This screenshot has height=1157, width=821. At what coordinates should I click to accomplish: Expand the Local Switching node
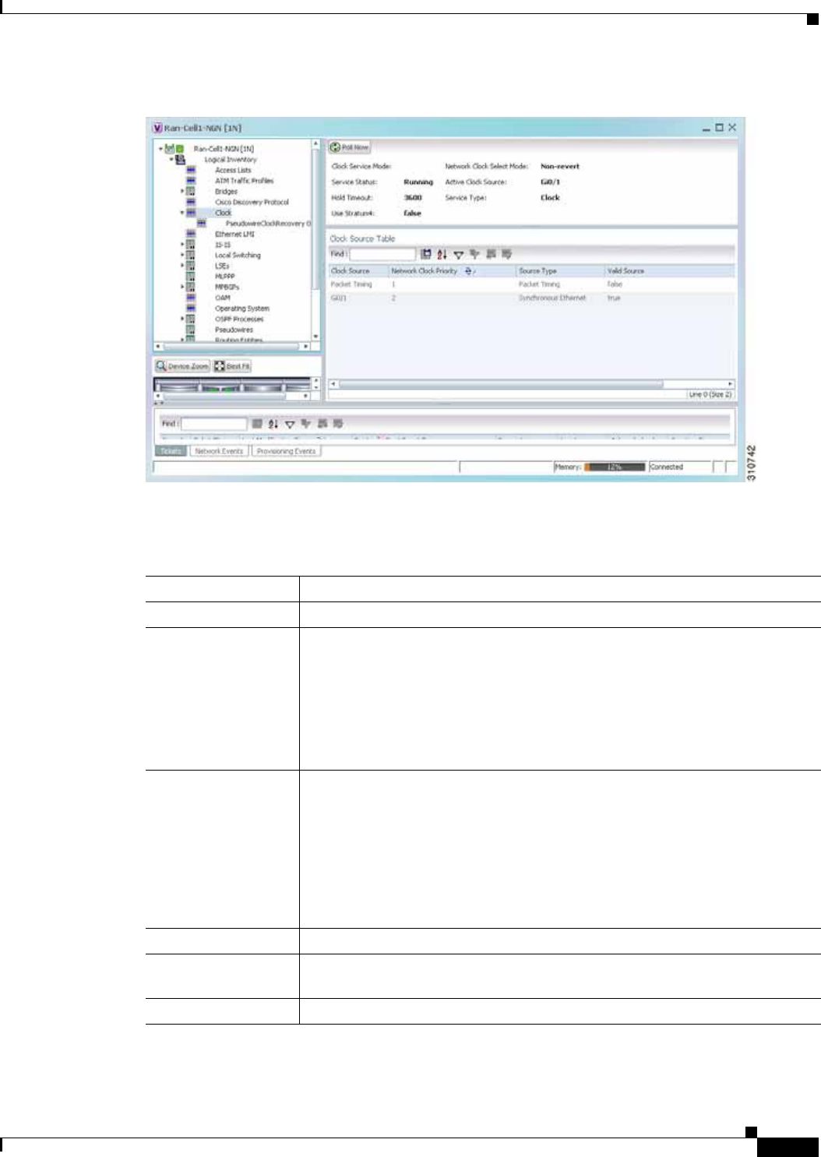[x=182, y=255]
